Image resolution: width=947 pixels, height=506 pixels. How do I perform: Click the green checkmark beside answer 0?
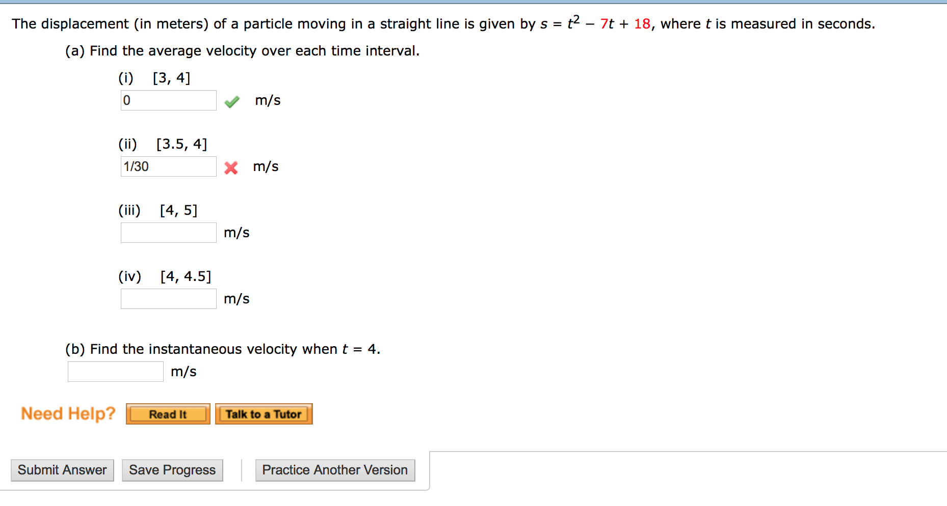[x=231, y=102]
